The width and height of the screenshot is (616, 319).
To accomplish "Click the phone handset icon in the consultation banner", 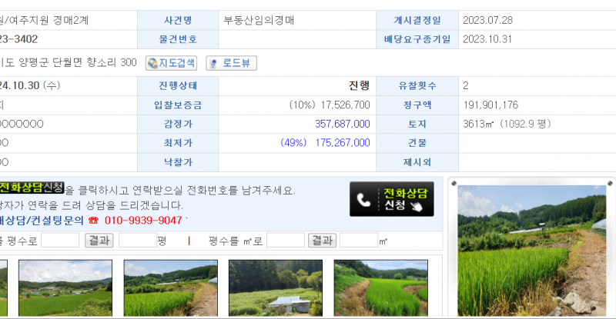I will [363, 200].
